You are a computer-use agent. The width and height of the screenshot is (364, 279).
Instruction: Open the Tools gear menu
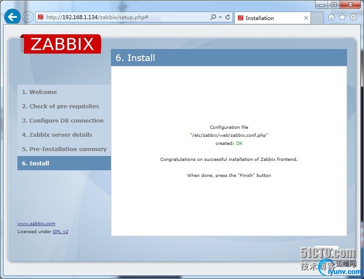[353, 17]
